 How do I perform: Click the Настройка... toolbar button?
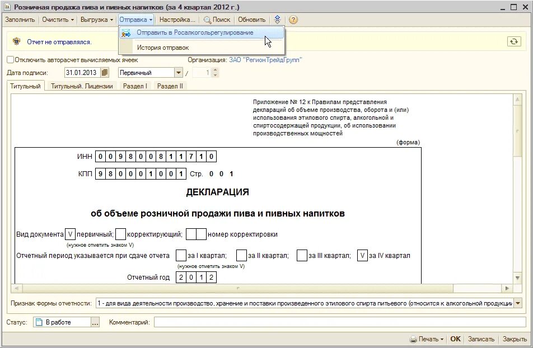(x=177, y=20)
